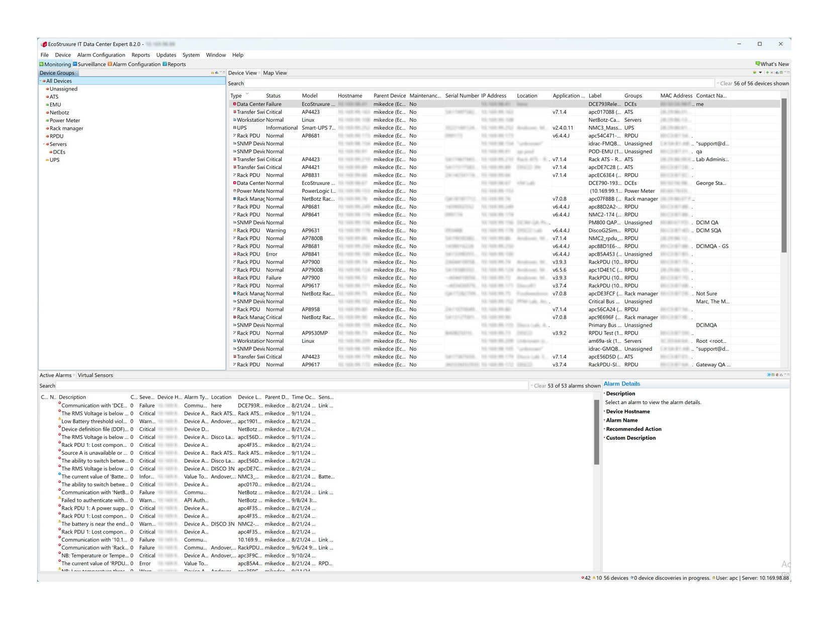Sort devices by Status column
828x619 pixels.
273,96
